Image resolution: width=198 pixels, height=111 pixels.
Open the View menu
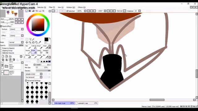click(61, 7)
